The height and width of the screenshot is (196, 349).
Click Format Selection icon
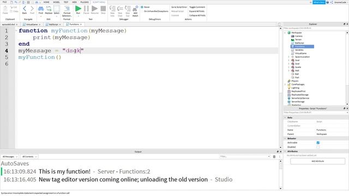coord(67,9)
